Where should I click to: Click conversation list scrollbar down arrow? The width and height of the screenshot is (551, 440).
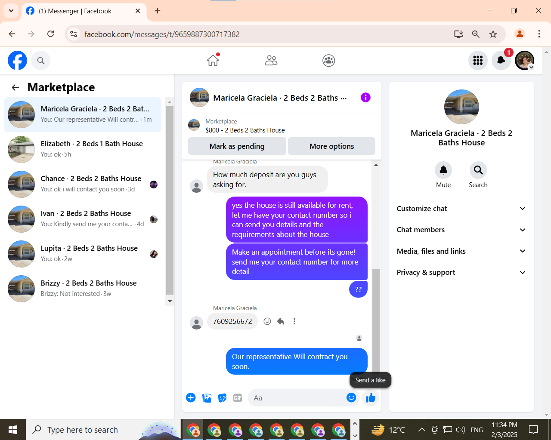click(170, 302)
